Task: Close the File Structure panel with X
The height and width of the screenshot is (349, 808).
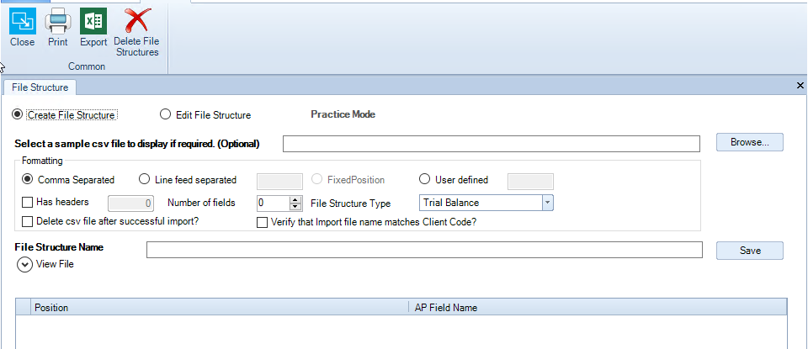Action: [x=800, y=86]
